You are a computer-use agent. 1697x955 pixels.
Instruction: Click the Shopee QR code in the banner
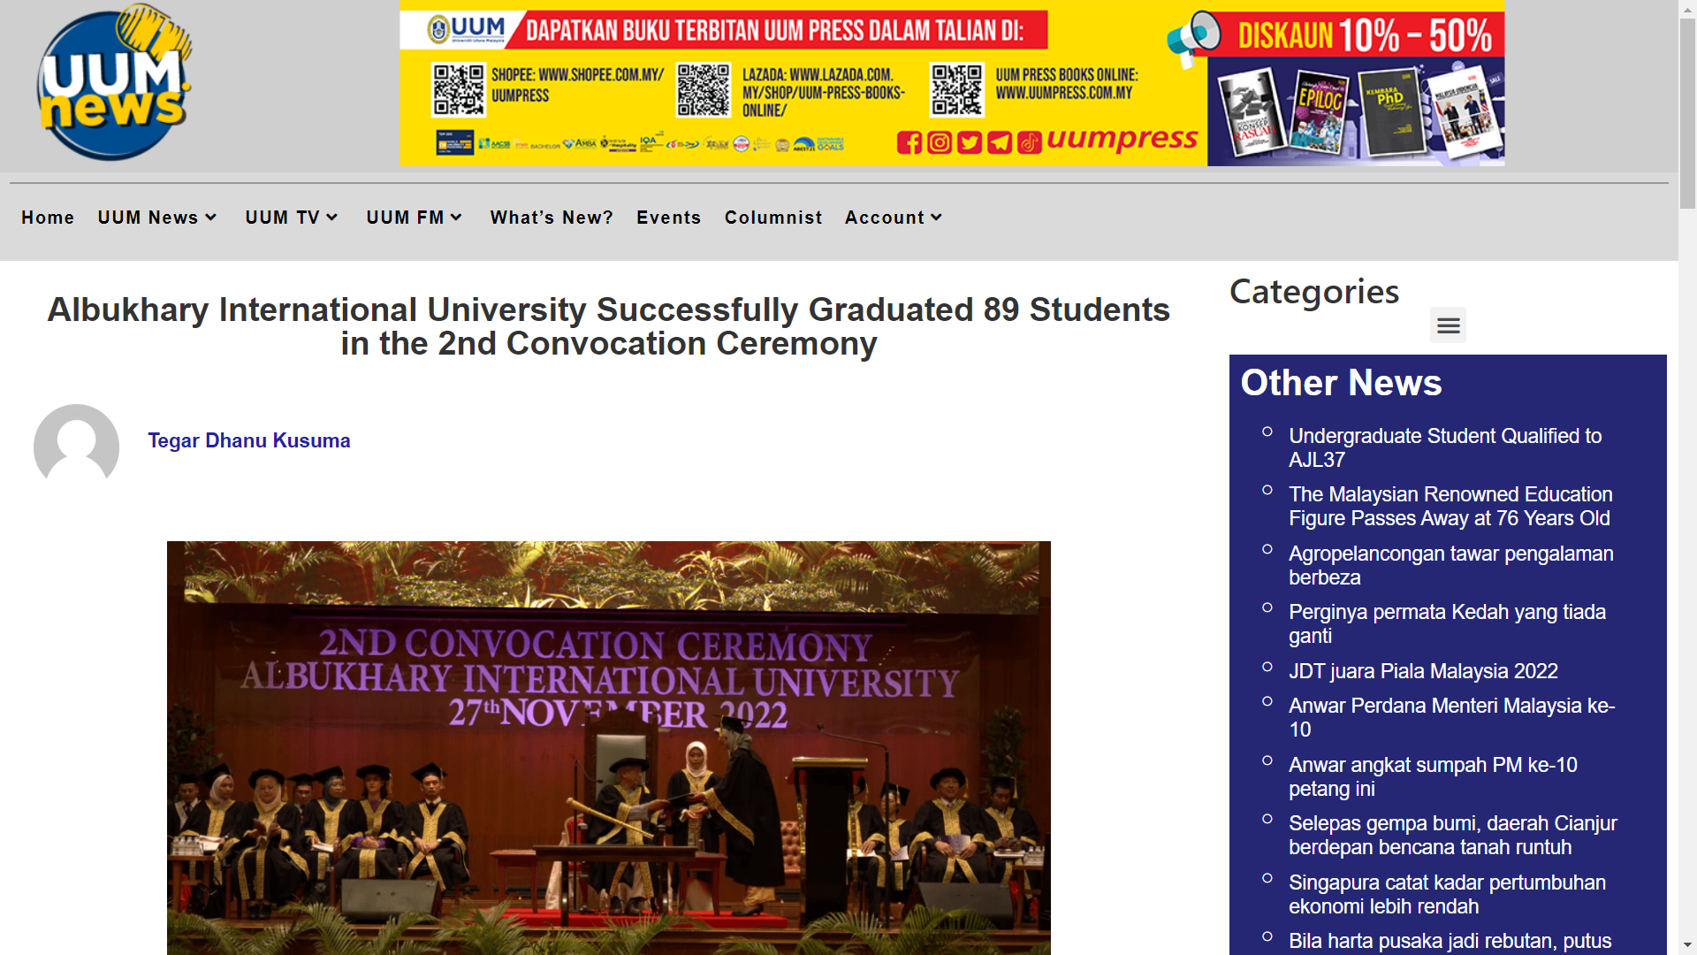(x=459, y=89)
